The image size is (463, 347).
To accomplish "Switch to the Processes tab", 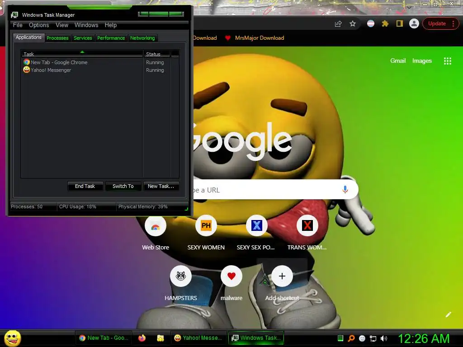I will click(x=57, y=38).
